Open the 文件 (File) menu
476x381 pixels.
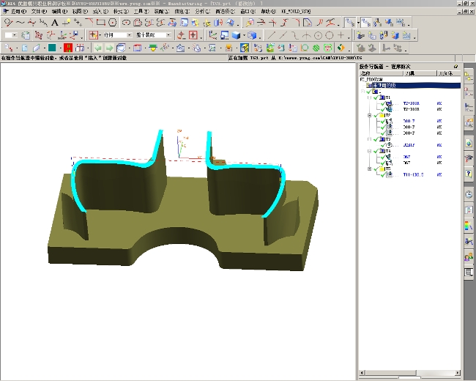(x=40, y=12)
